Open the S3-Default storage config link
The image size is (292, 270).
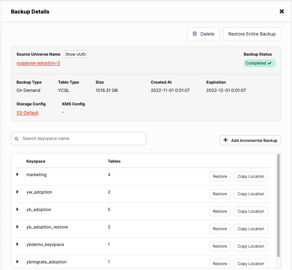27,113
